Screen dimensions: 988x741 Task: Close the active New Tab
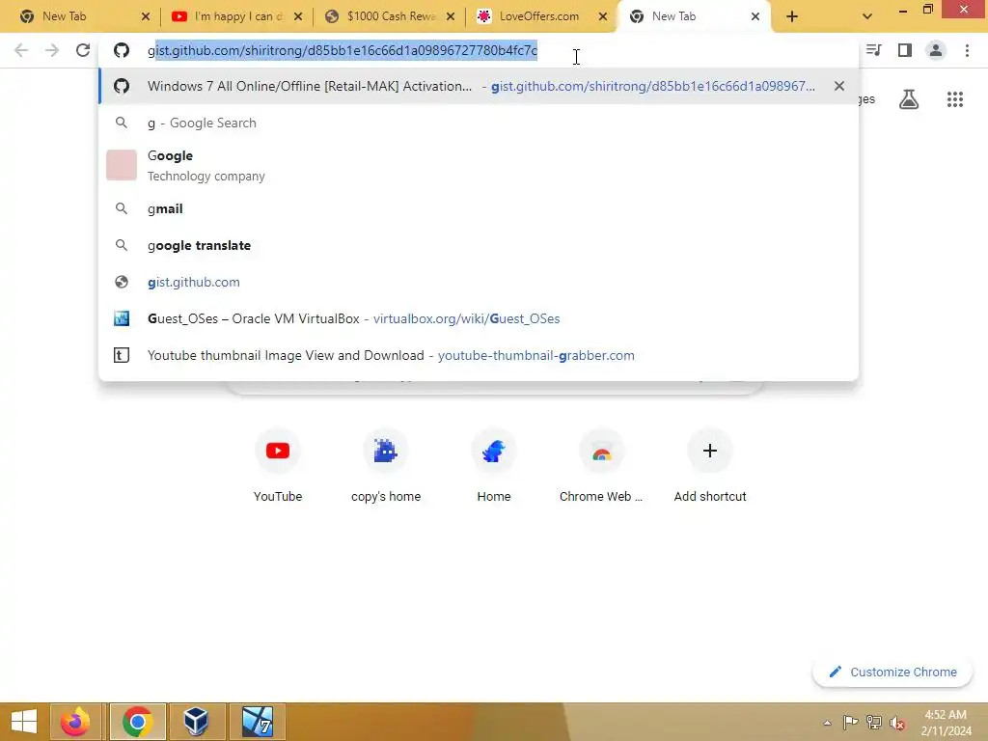755,16
